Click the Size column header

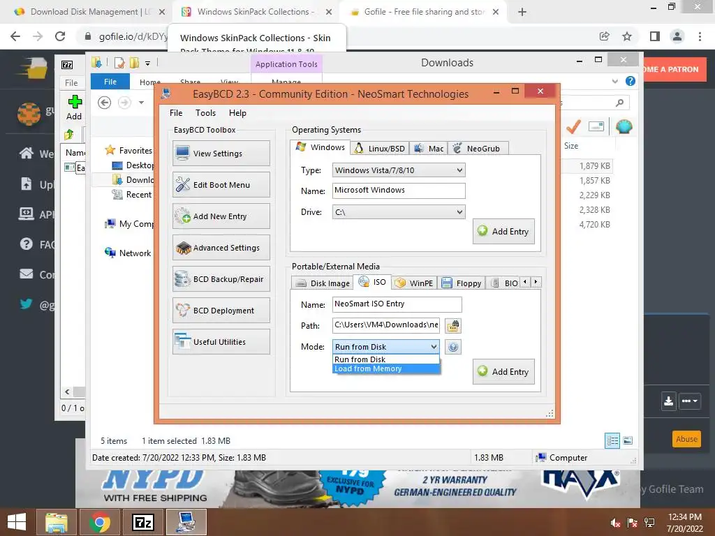pos(571,146)
